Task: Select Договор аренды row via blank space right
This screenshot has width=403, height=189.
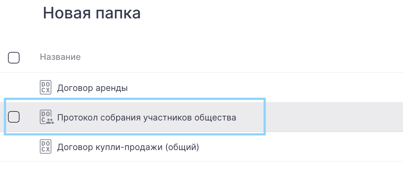Action: point(289,88)
